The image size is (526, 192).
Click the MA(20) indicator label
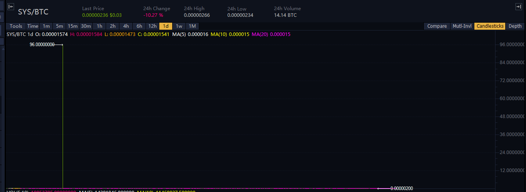260,34
